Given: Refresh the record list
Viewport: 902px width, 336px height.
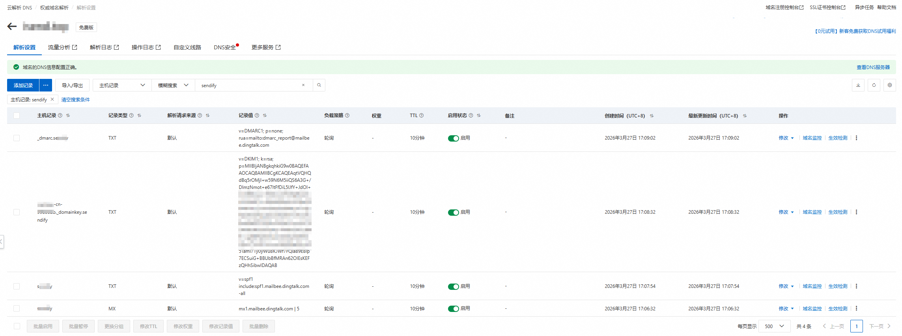Looking at the screenshot, I should pyautogui.click(x=874, y=85).
